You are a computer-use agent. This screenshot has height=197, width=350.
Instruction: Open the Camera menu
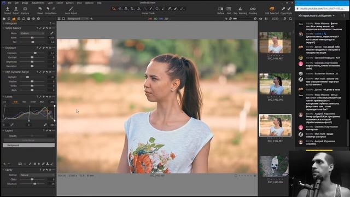(x=70, y=3)
